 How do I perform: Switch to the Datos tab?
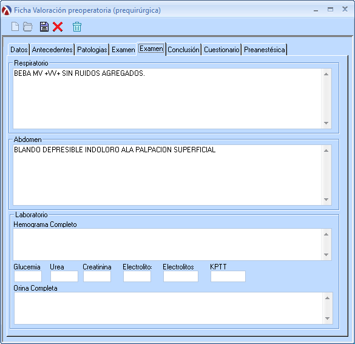(19, 50)
